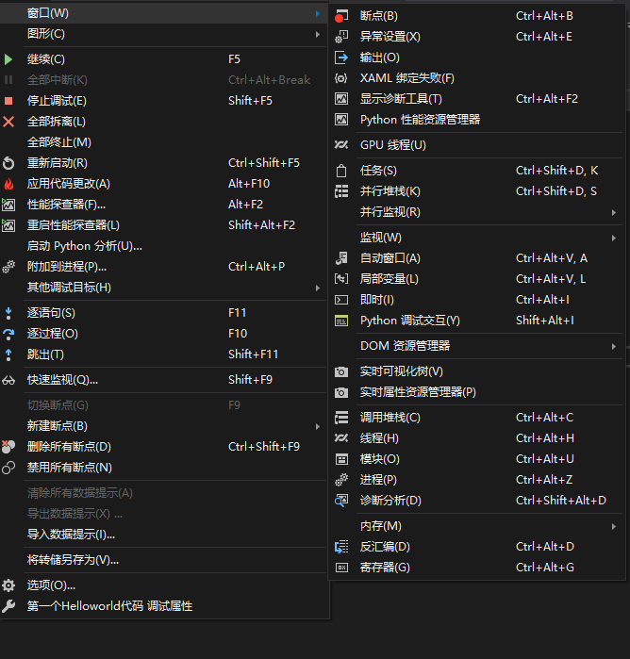Screen dimensions: 630x659
Task: Expand the 窗口(W) submenu arrow
Action: coord(318,14)
